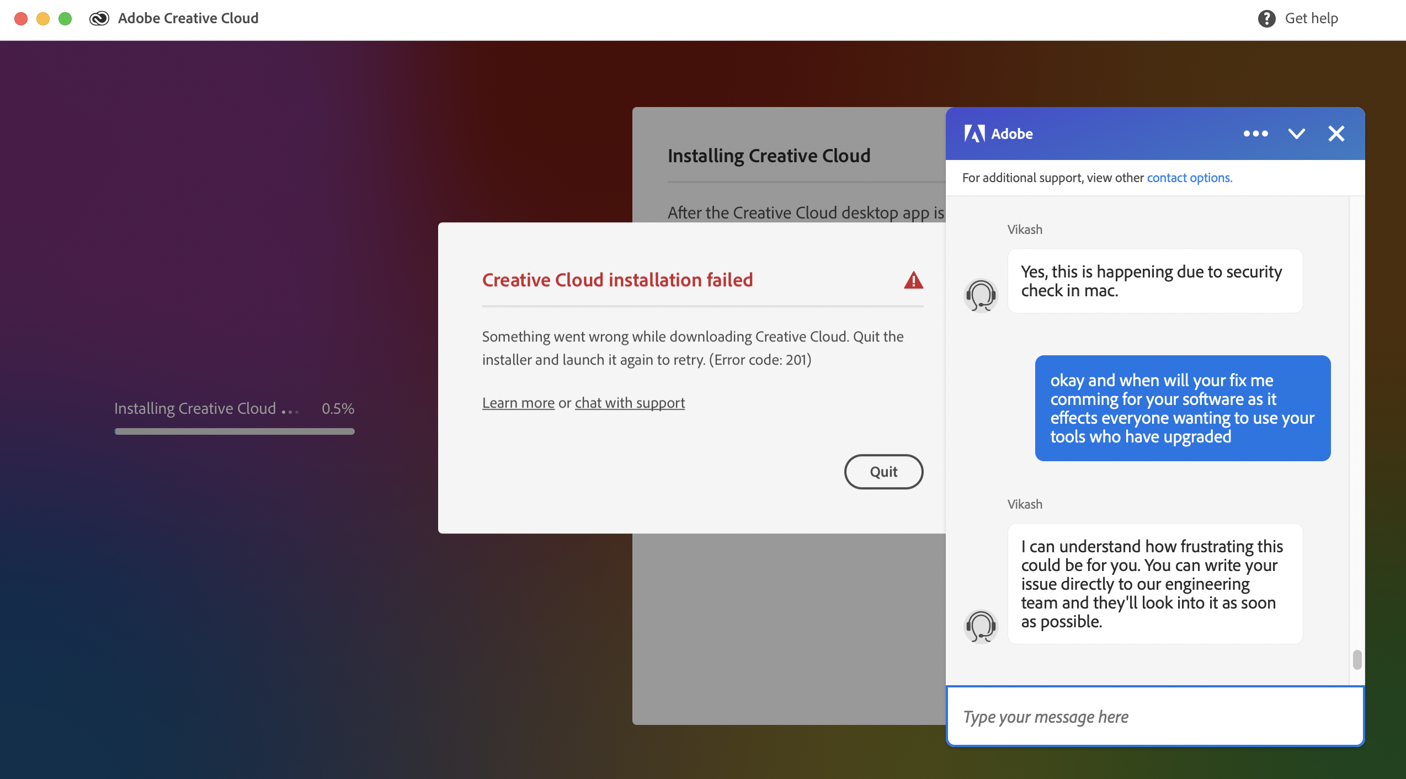Click the Get help question mark icon
Screen dimensions: 1406x779
(x=1266, y=19)
